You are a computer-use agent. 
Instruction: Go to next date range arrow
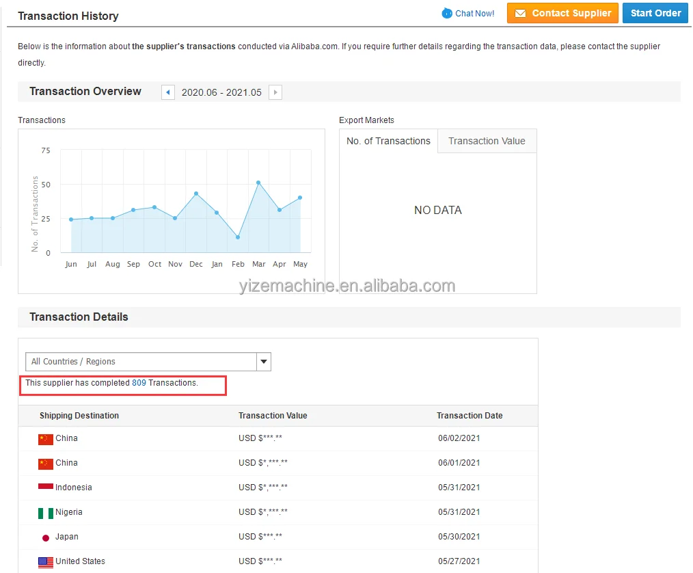pos(275,92)
